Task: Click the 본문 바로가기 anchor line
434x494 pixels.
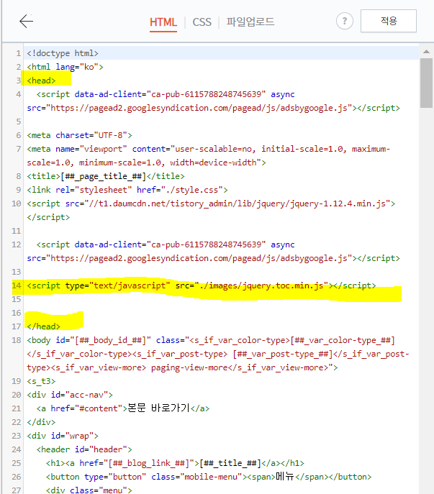Action: point(122,408)
